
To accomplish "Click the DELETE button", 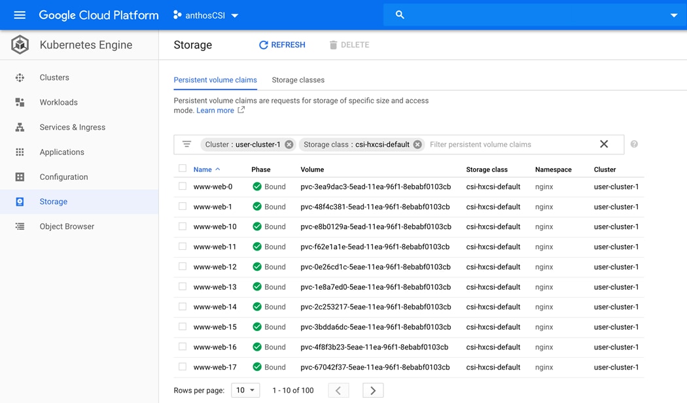I will (349, 44).
